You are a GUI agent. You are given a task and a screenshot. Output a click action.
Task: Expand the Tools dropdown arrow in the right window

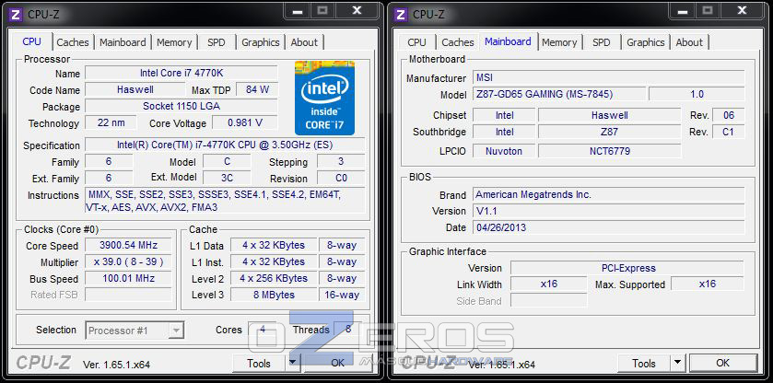click(x=678, y=364)
